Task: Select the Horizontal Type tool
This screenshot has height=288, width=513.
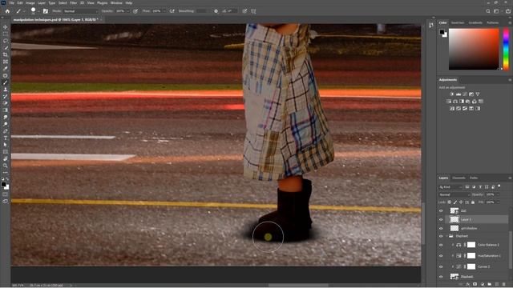Action: (x=6, y=138)
